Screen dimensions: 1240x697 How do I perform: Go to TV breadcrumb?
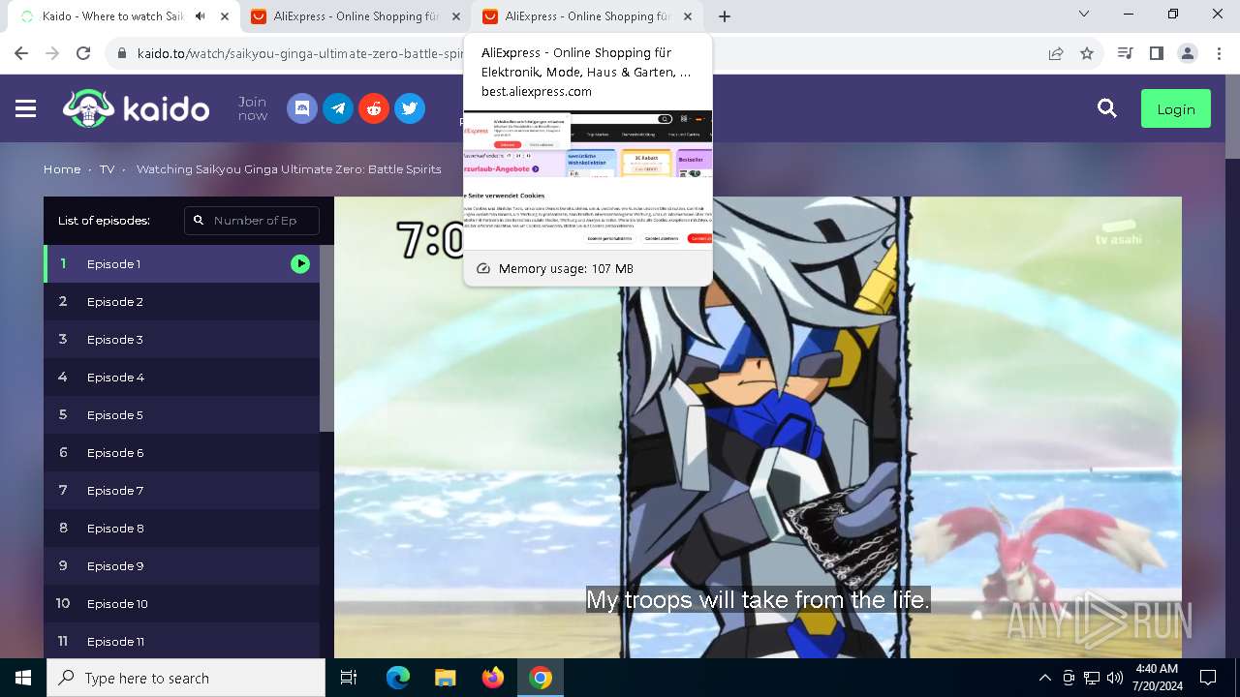tap(107, 169)
